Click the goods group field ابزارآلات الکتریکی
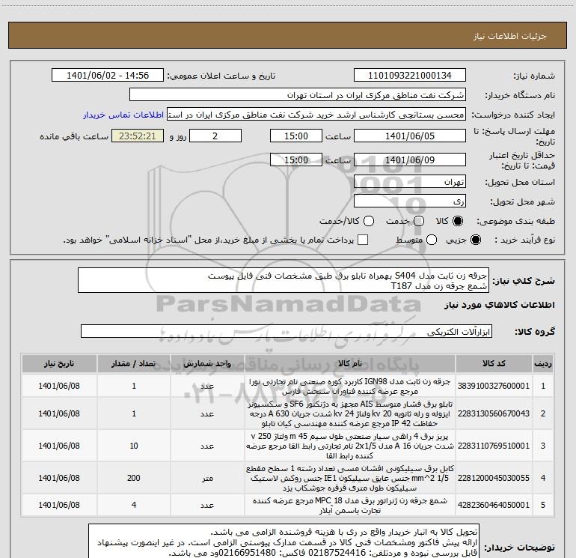This screenshot has width=576, height=558. [287, 331]
